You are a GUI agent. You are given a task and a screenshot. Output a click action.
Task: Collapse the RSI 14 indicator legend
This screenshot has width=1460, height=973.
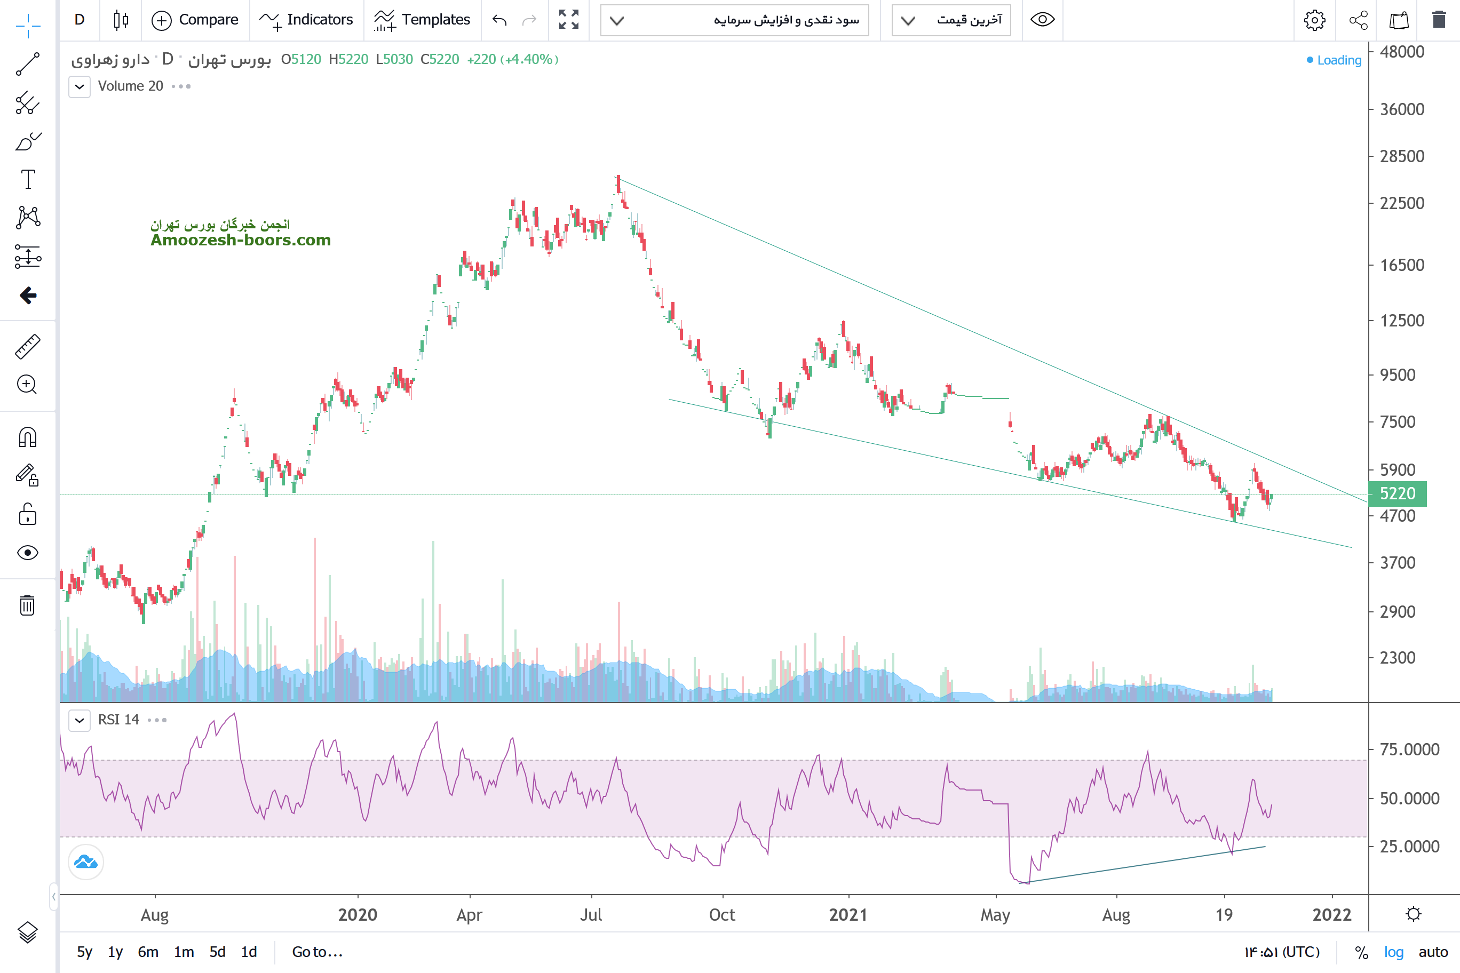[x=80, y=720]
